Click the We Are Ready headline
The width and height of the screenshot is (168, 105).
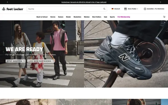click(x=24, y=49)
